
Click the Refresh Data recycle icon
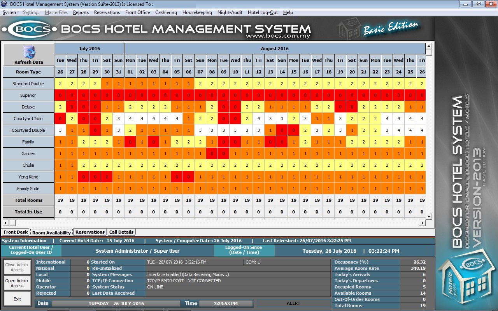click(x=29, y=52)
